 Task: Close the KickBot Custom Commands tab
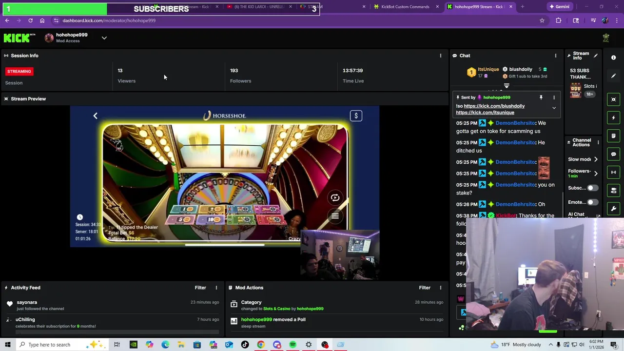[437, 7]
